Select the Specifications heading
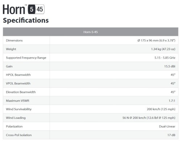The image size is (181, 144). coord(26,20)
